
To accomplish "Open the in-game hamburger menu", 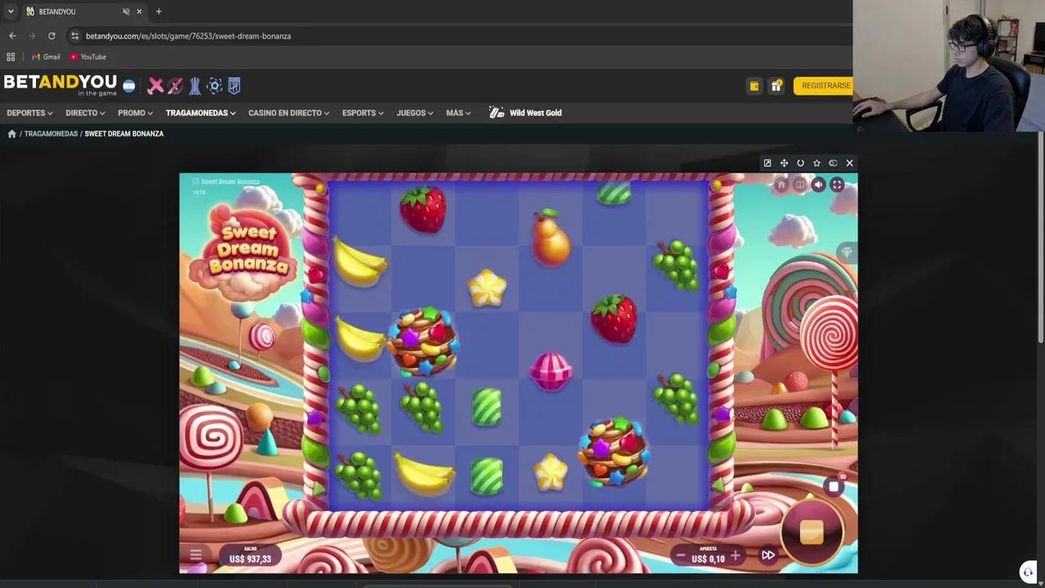I will click(196, 555).
